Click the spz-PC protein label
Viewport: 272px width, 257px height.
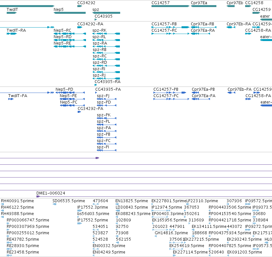point(104,141)
